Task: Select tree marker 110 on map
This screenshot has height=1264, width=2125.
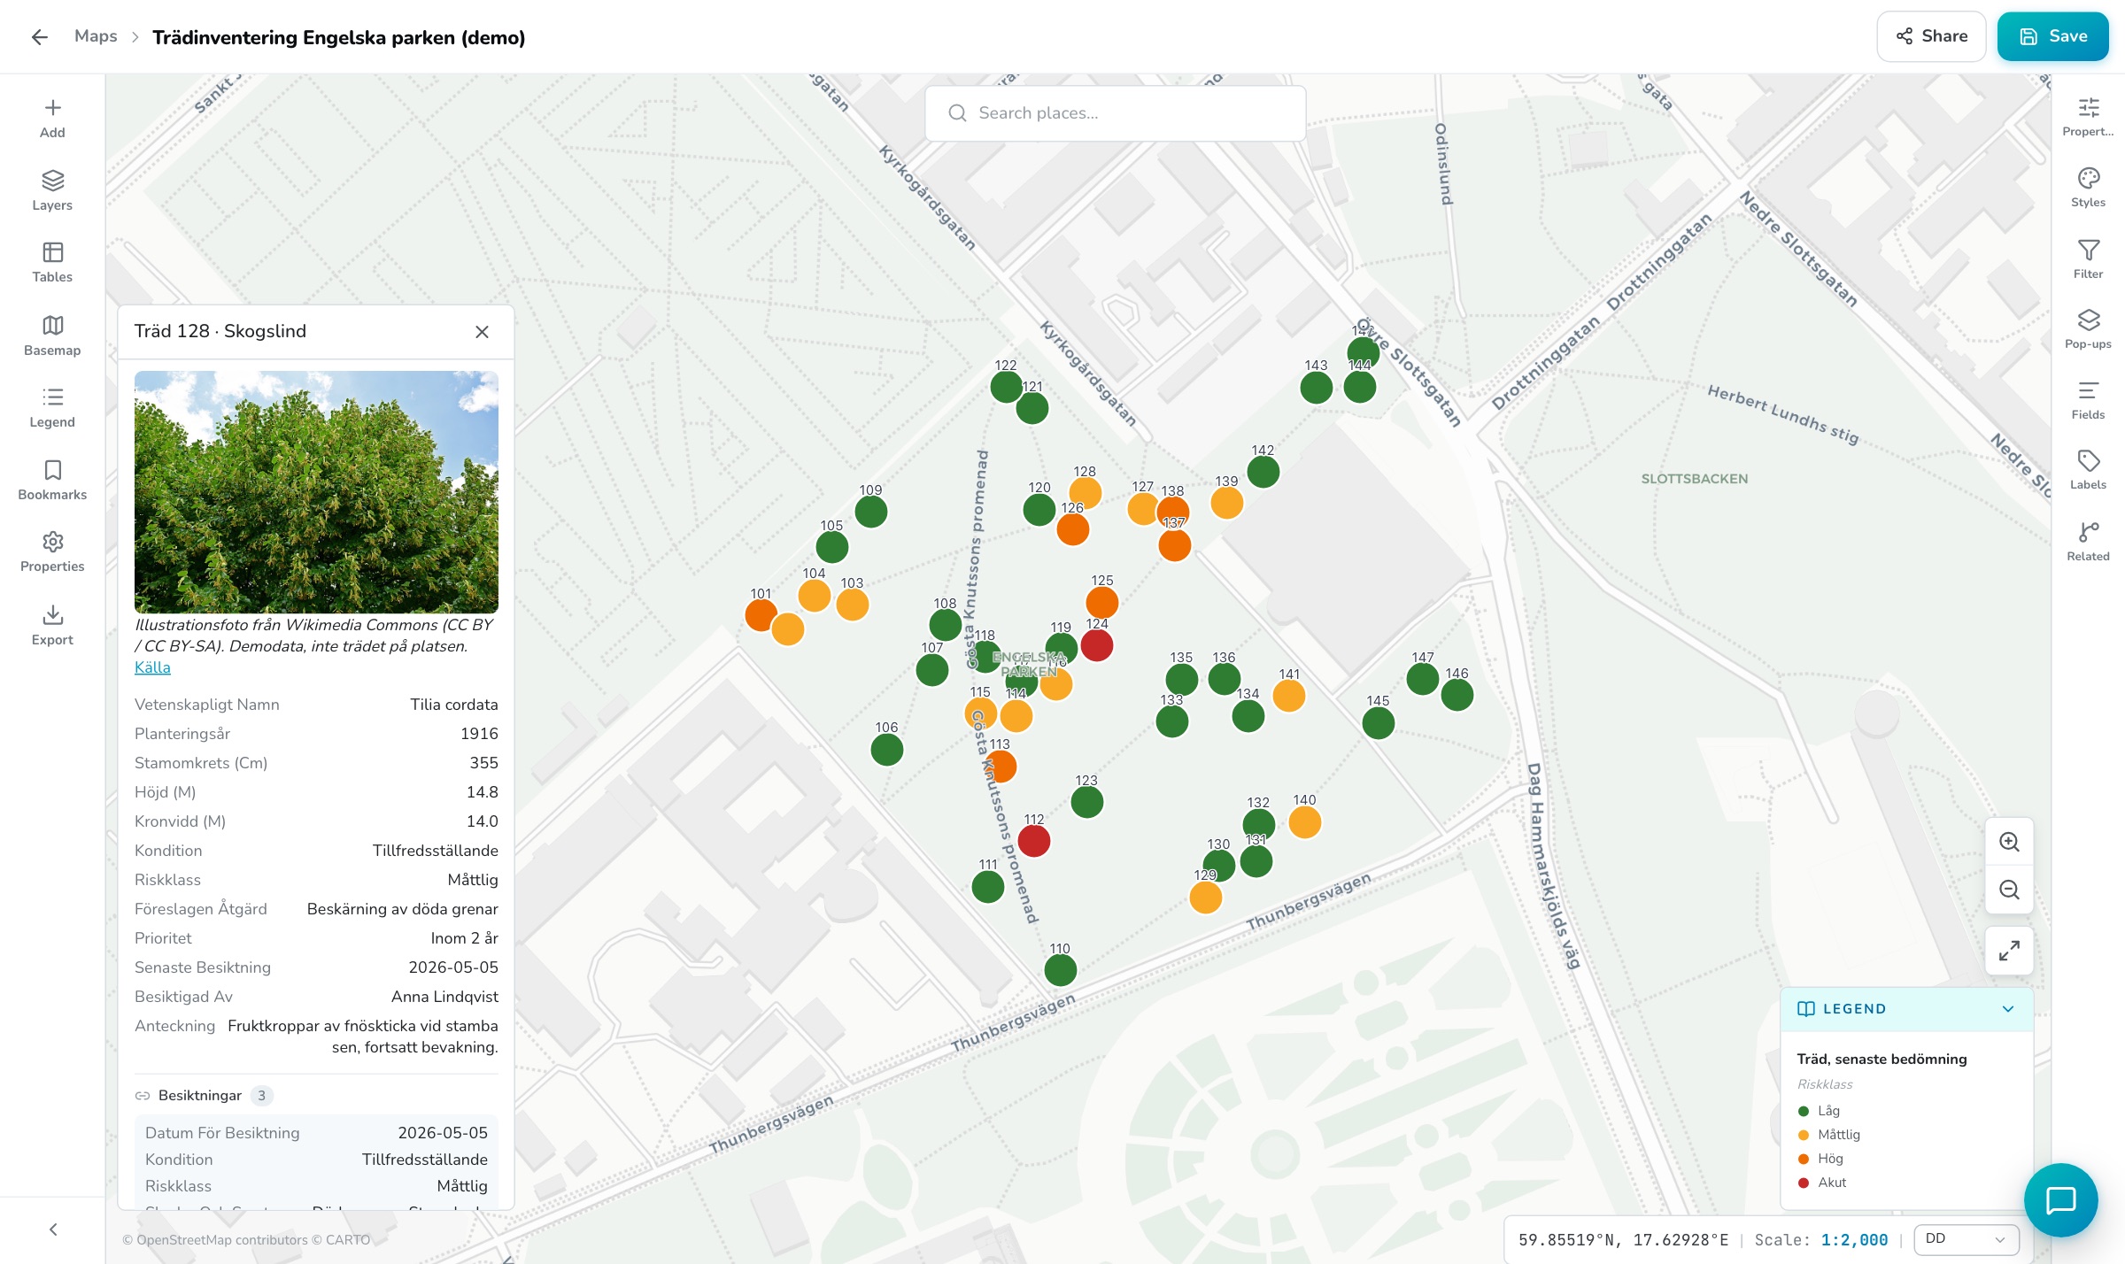Action: point(1060,970)
